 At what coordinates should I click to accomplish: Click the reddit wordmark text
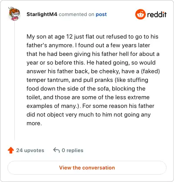click(157, 14)
